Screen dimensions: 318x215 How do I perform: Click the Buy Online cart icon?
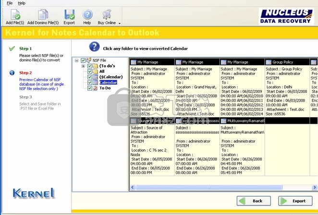pos(107,14)
